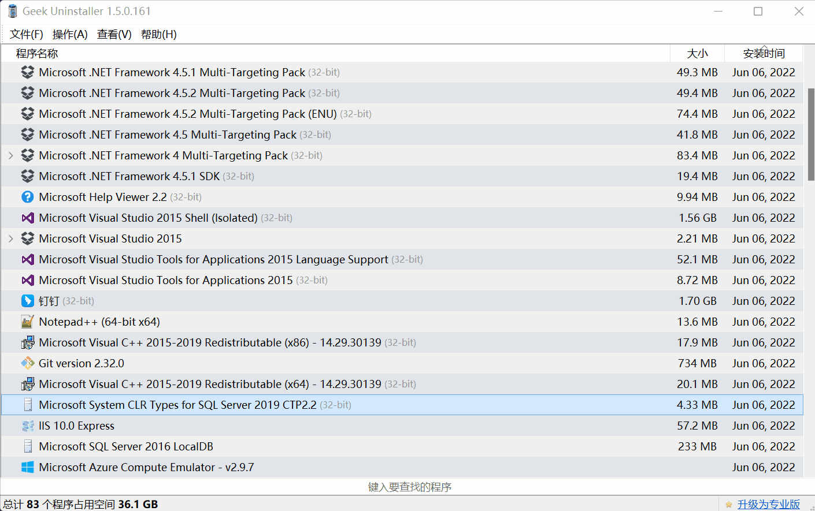Click the 1.70 GB size of 钉钉
This screenshot has height=511, width=815.
pyautogui.click(x=698, y=301)
